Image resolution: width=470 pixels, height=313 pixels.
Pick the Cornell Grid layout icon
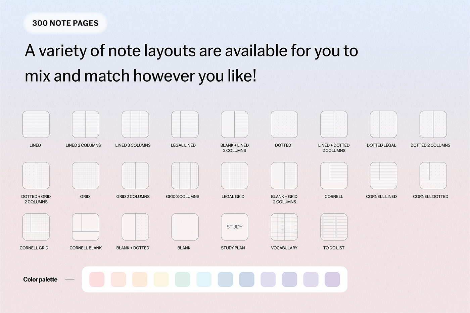pyautogui.click(x=36, y=227)
